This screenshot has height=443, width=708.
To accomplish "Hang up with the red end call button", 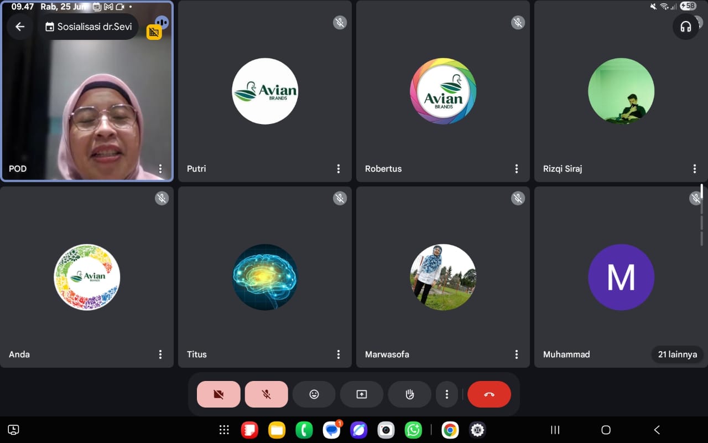I will pyautogui.click(x=489, y=394).
